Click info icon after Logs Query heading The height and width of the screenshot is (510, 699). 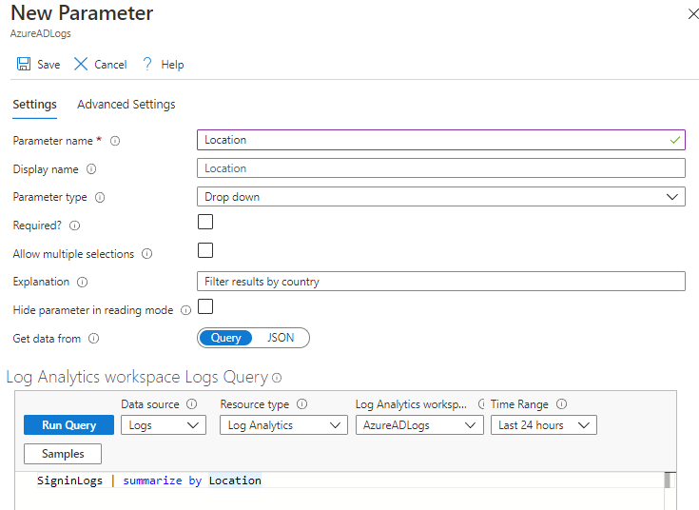[277, 378]
